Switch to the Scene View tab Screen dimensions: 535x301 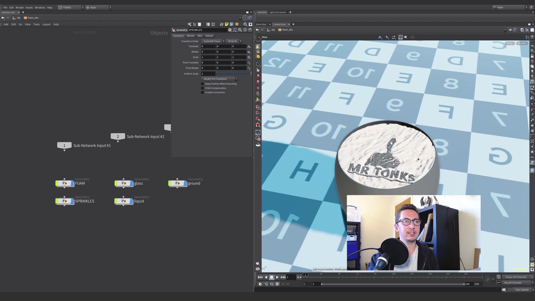click(261, 24)
